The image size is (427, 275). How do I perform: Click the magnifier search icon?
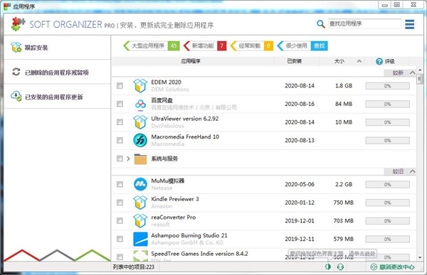pos(321,24)
